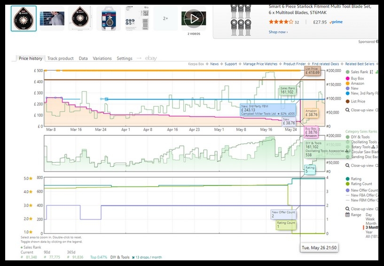Click the current sales rank '81,348'
The height and width of the screenshot is (266, 384).
(31, 257)
